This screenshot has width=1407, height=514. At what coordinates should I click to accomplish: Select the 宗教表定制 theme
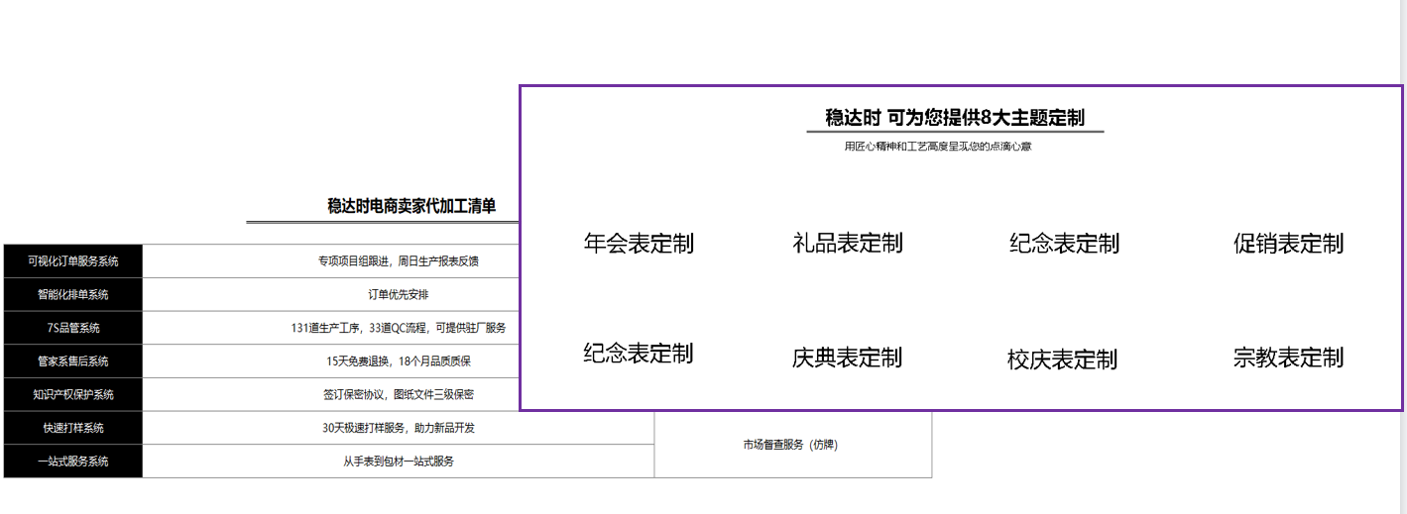click(1288, 358)
